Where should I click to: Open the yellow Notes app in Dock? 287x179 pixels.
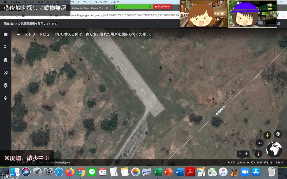[x=125, y=172]
